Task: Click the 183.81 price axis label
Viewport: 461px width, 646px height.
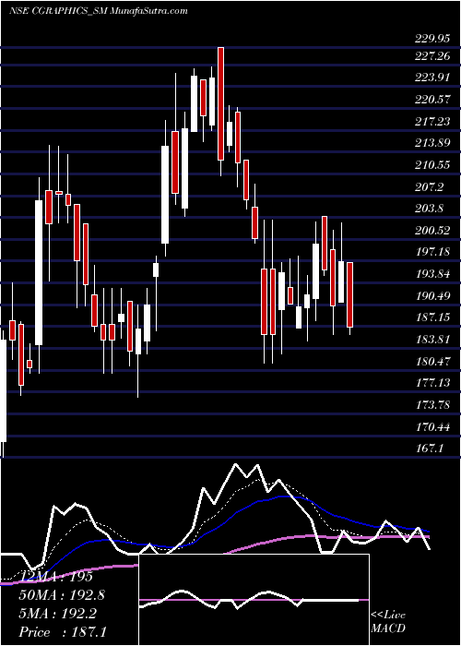Action: 432,340
